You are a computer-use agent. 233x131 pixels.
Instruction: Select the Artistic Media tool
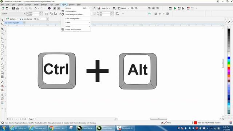[x=2, y=42]
